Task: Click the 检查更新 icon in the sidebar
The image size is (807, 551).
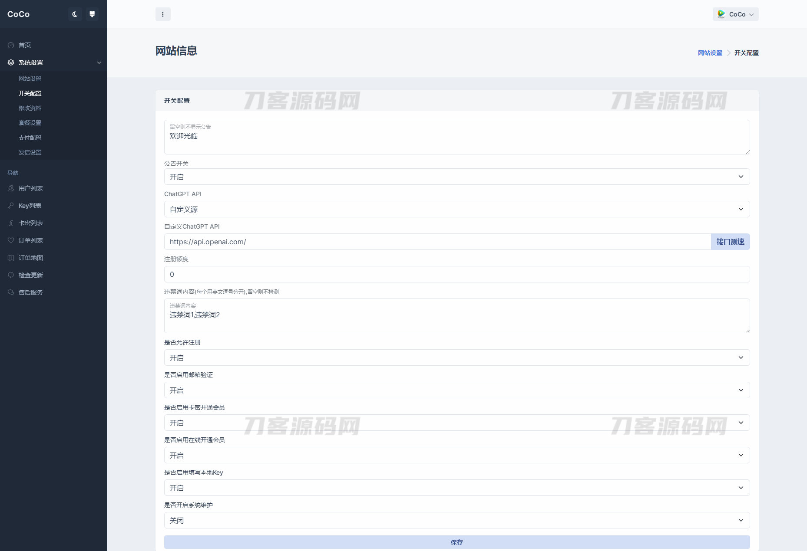Action: pos(11,275)
